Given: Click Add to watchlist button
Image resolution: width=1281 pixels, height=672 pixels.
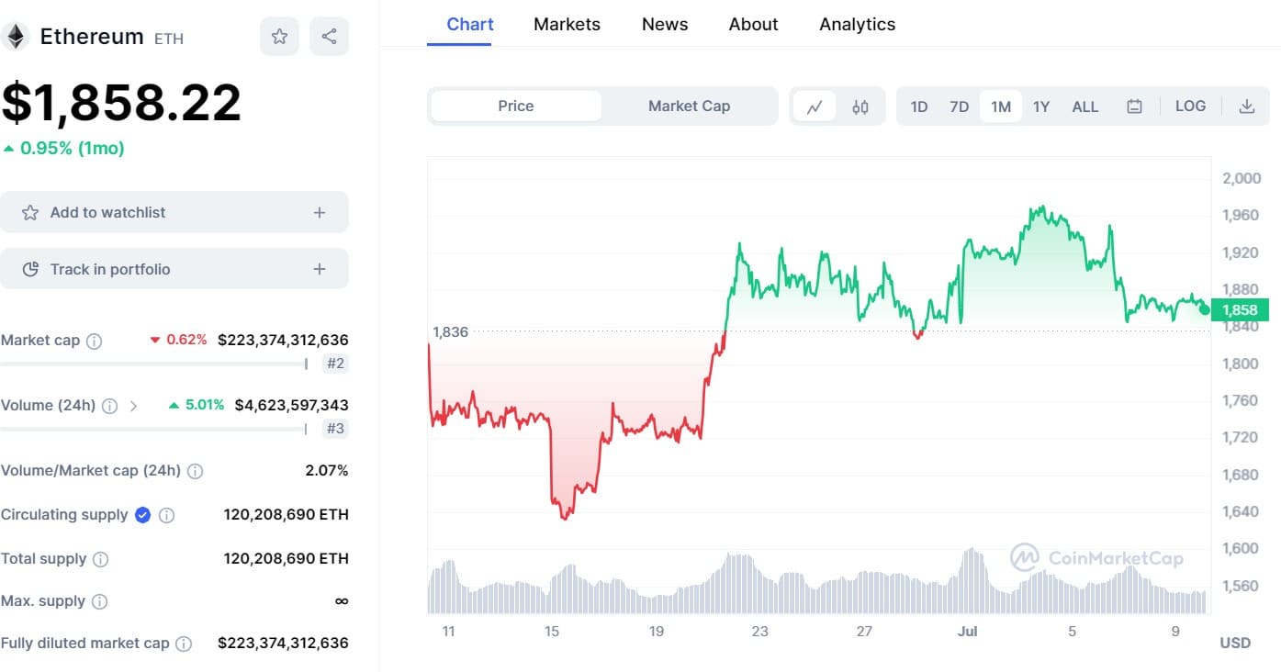Looking at the screenshot, I should tap(174, 212).
